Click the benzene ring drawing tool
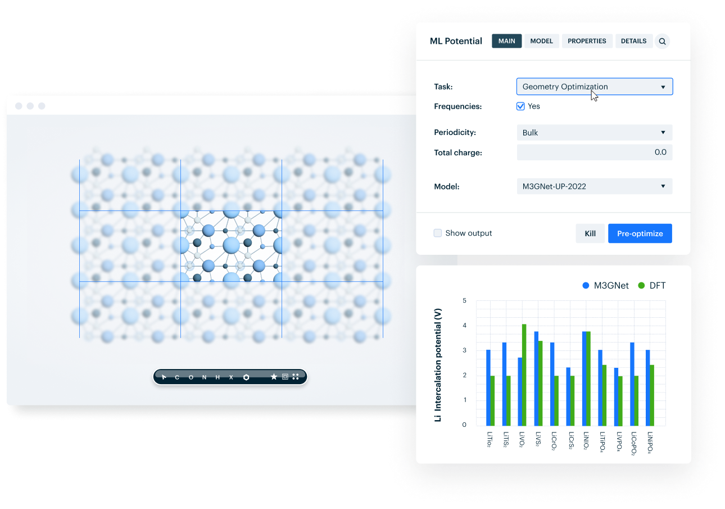Viewport: 725px width, 509px height. point(246,377)
